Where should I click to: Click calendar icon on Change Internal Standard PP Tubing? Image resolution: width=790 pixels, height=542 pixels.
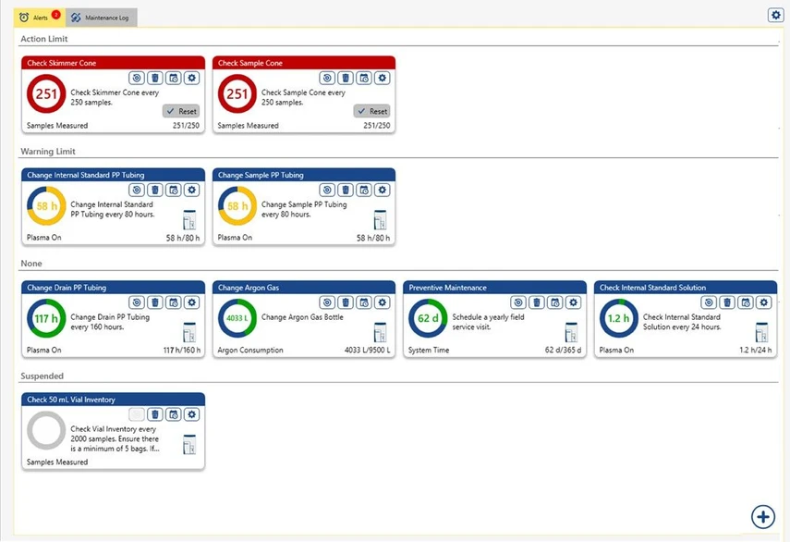tap(173, 190)
